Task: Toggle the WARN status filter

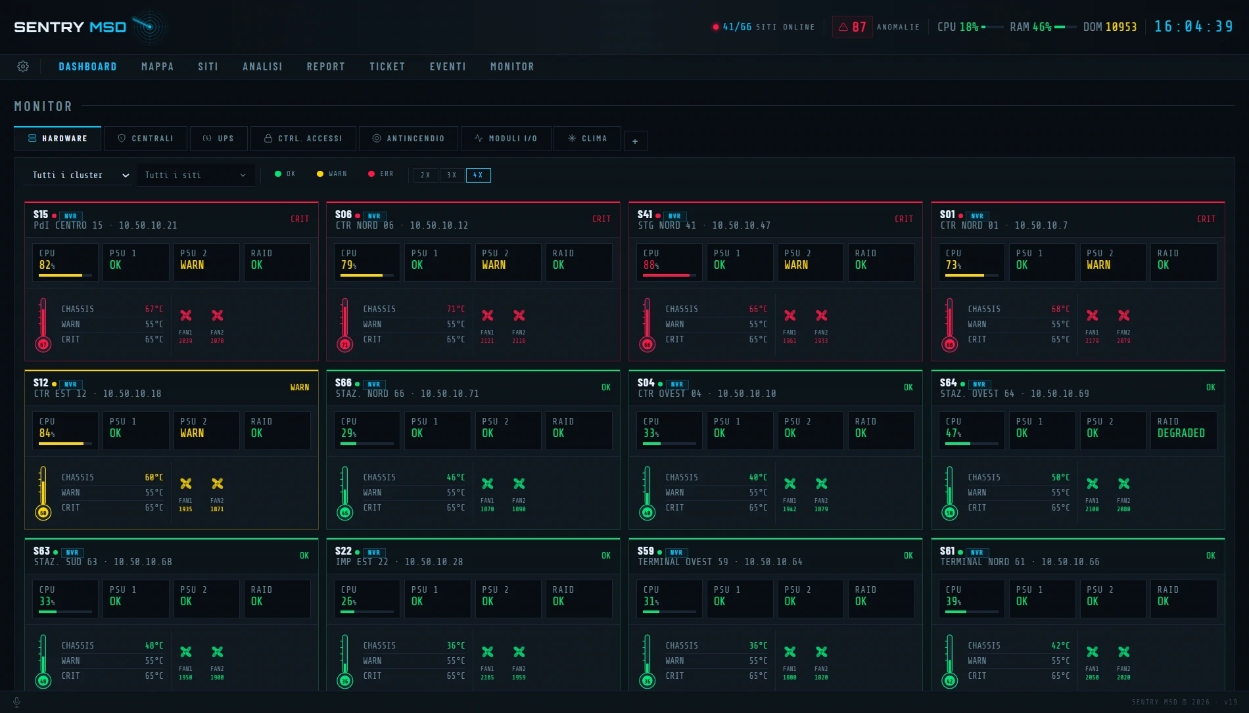Action: pyautogui.click(x=332, y=174)
